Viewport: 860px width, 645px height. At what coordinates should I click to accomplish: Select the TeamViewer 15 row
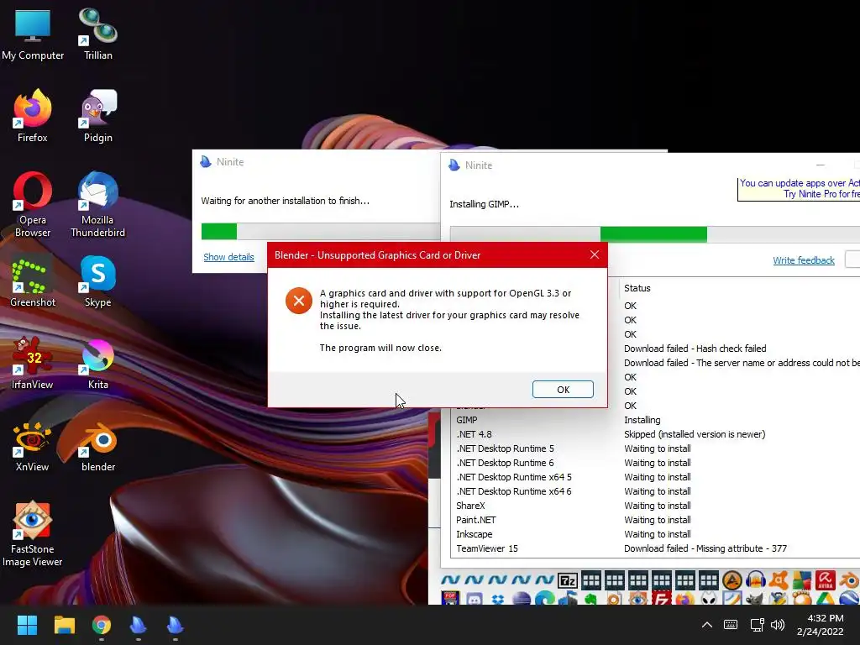tap(655, 548)
